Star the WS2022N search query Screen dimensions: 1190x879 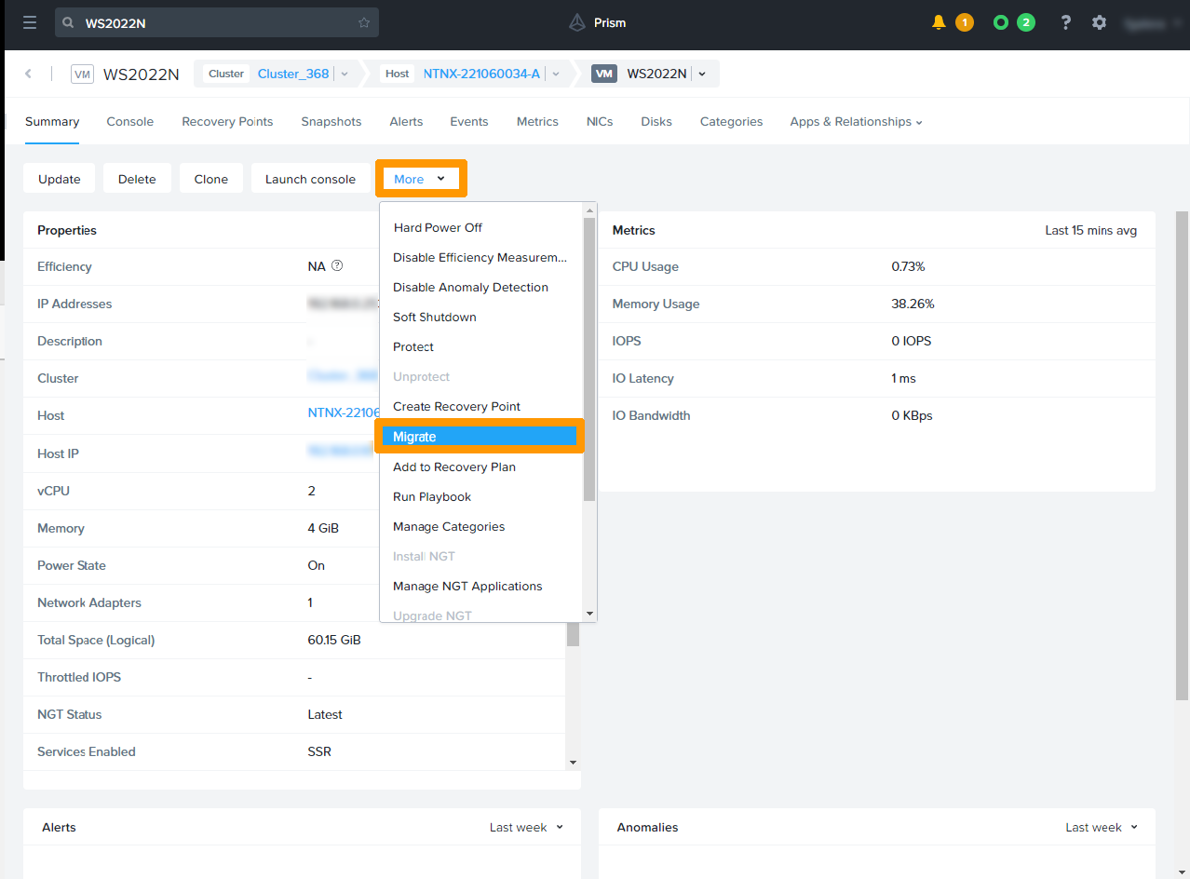363,21
